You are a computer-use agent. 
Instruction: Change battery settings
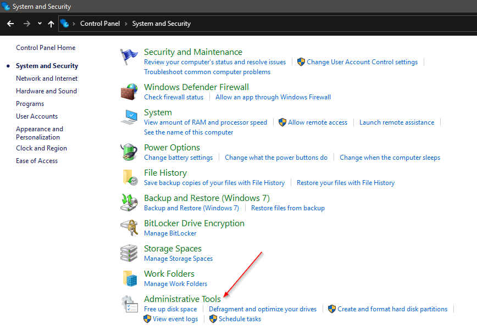pos(178,158)
